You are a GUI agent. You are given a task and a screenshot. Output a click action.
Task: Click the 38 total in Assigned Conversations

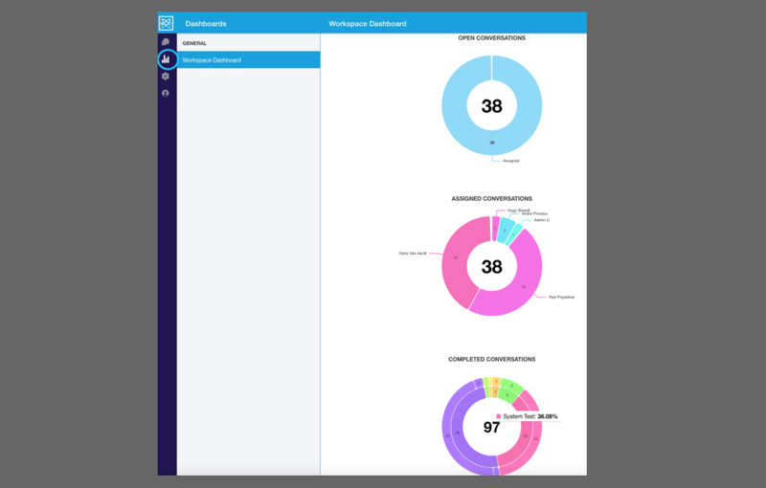click(x=491, y=266)
